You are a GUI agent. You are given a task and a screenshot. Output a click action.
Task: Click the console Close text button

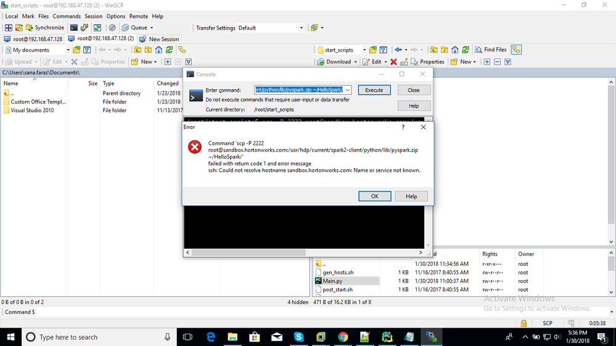coord(414,90)
